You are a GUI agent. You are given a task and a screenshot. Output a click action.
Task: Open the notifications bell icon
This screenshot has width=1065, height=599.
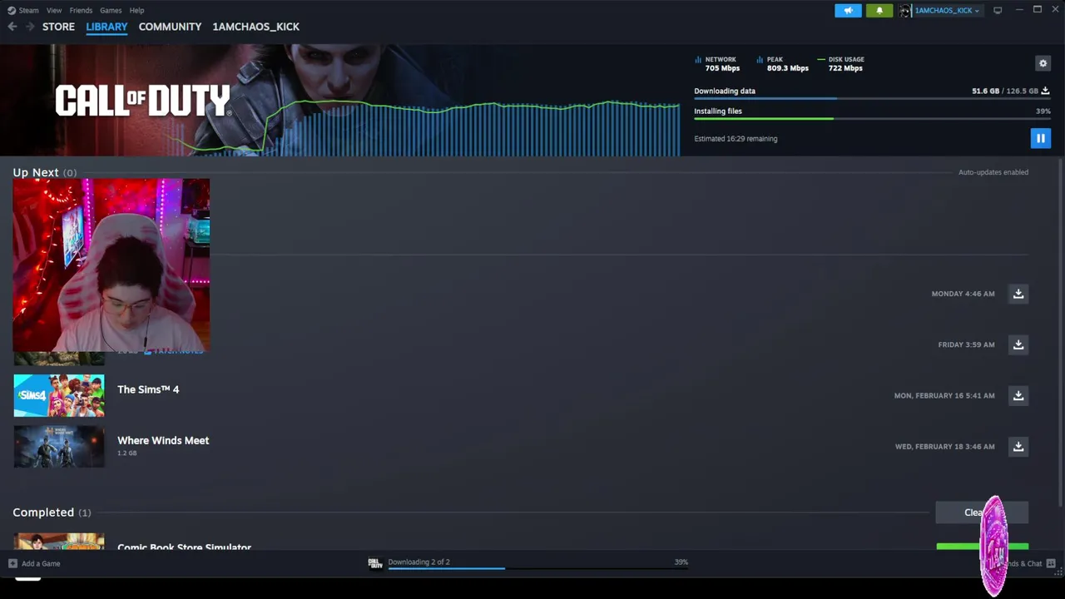point(879,10)
